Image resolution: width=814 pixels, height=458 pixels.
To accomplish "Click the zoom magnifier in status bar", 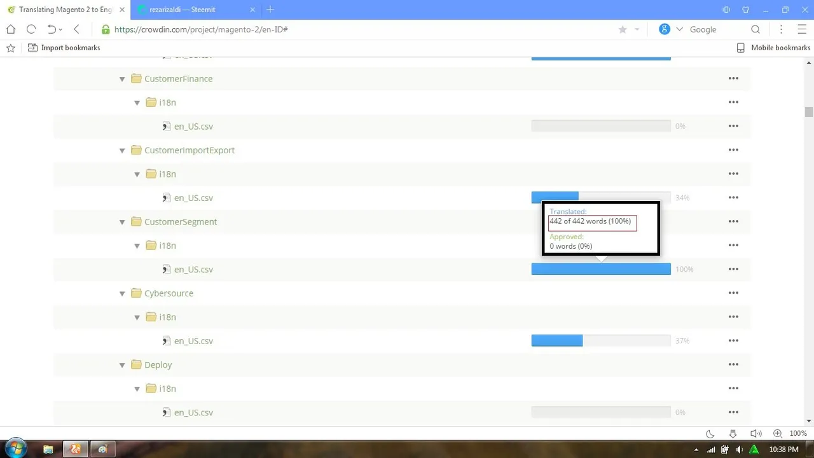I will 778,434.
